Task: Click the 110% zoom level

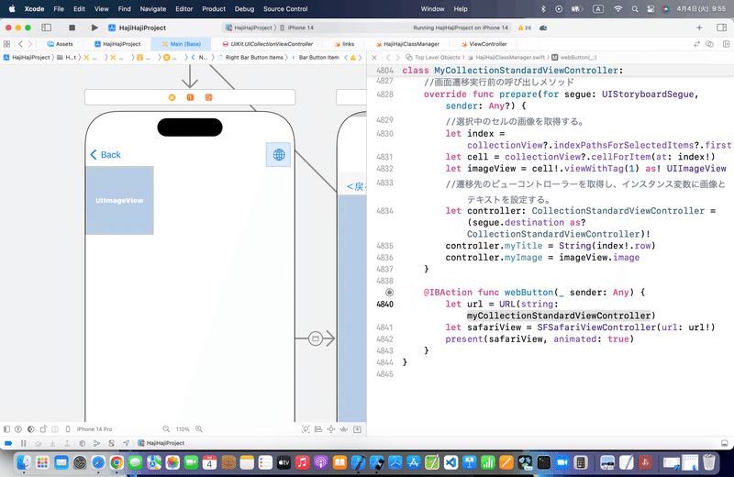Action: tap(183, 428)
